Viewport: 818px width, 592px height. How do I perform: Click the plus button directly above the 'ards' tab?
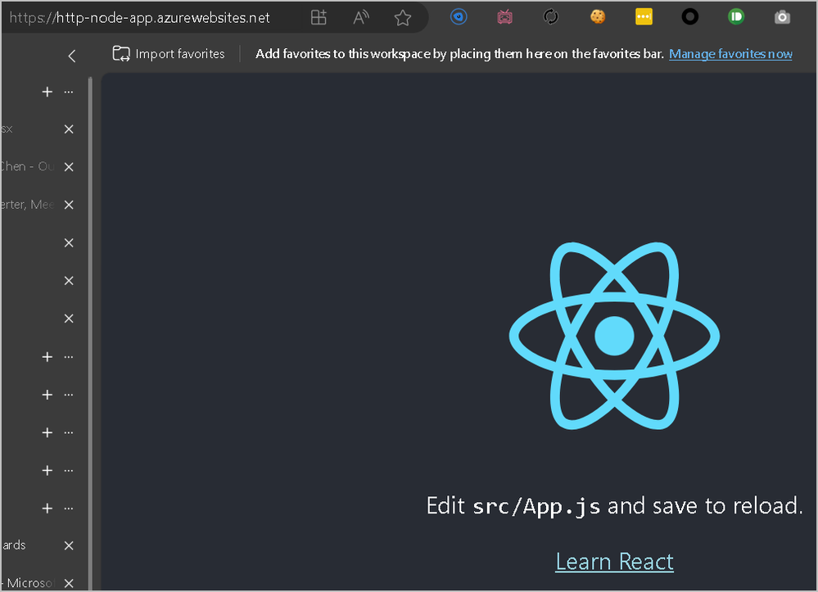tap(47, 508)
